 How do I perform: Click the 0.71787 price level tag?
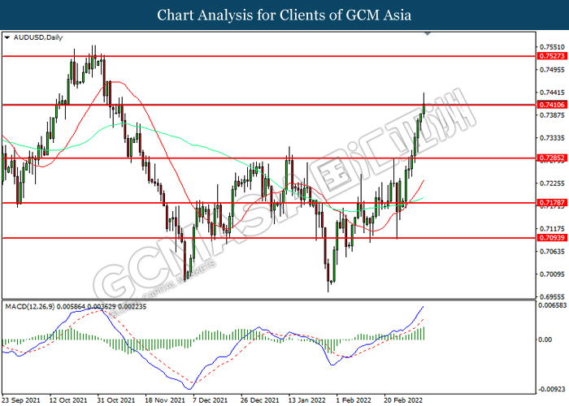click(x=552, y=203)
